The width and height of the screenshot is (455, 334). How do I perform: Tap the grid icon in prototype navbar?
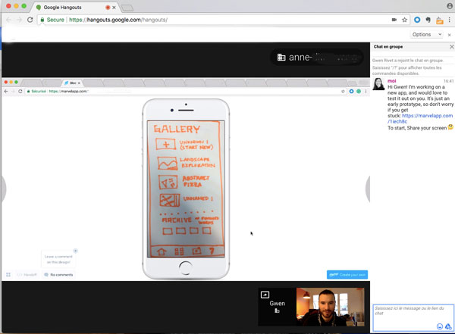tap(179, 251)
